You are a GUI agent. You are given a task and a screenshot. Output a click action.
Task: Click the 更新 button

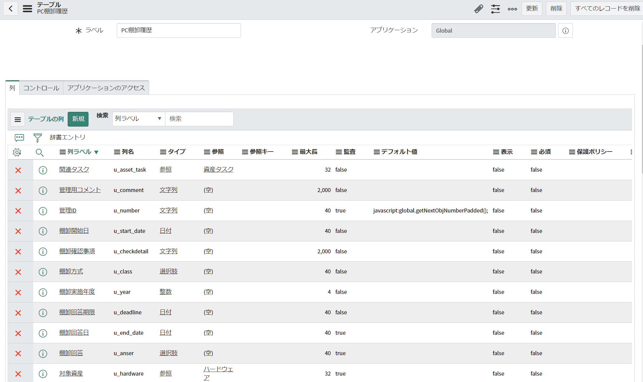532,9
